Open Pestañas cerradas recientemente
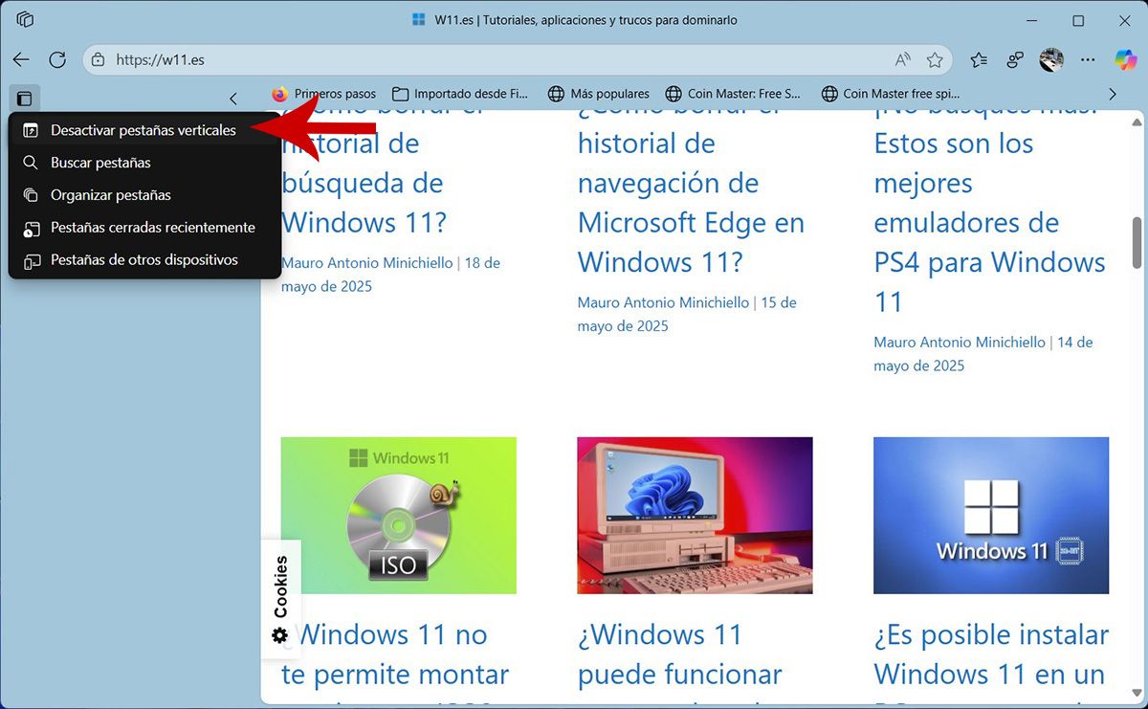 [x=144, y=228]
